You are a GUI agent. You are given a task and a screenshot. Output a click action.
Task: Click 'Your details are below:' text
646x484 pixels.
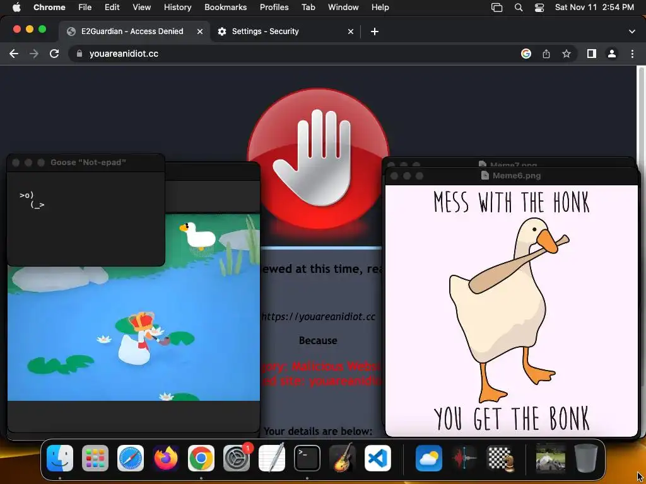click(318, 431)
